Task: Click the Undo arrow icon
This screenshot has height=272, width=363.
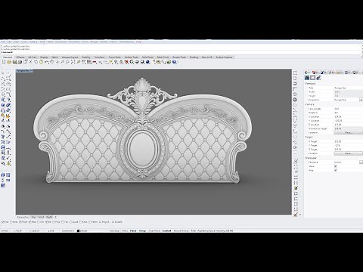Action: [47, 62]
